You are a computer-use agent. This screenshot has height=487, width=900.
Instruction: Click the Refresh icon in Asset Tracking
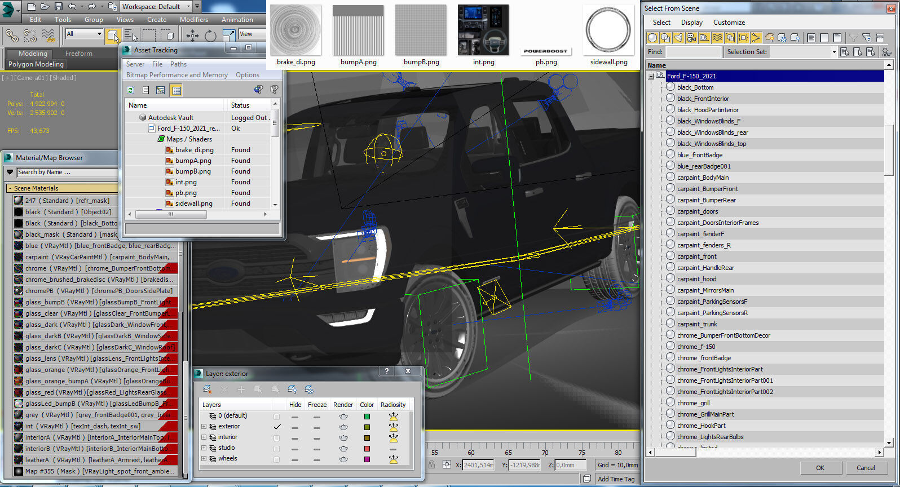(x=131, y=90)
